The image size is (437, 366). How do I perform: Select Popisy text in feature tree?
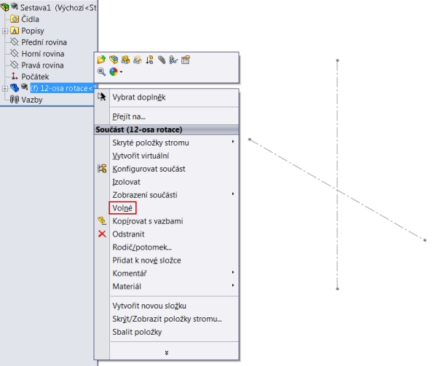point(33,31)
